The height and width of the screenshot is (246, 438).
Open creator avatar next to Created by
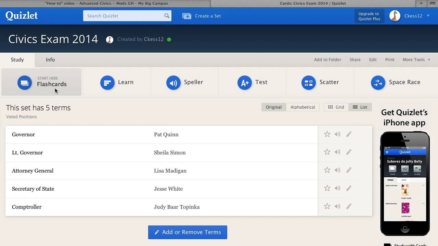109,40
